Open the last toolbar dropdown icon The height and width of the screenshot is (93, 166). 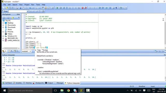(x=125, y=8)
